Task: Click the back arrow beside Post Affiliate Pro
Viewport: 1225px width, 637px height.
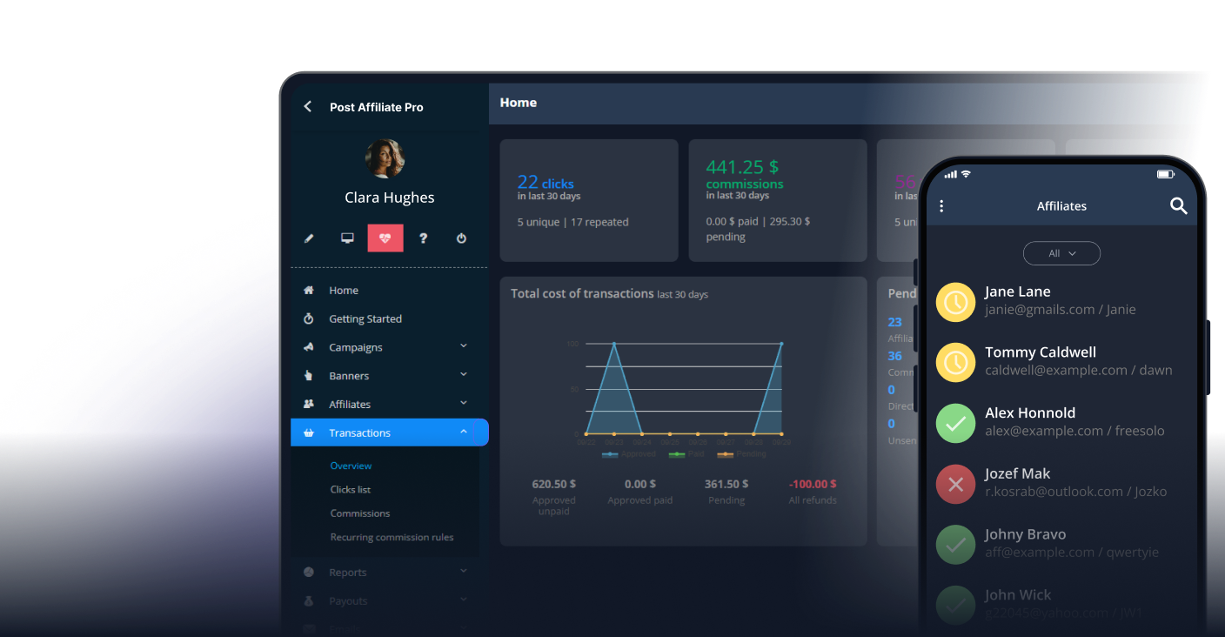Action: (307, 106)
